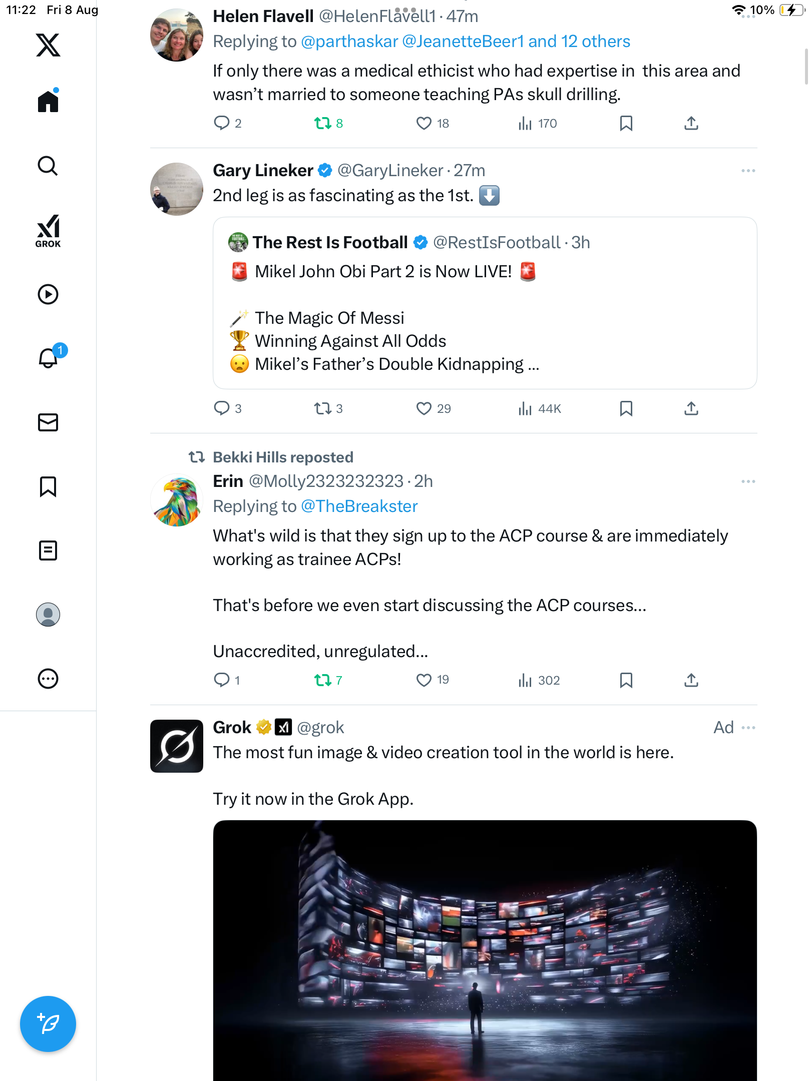Open the Search explore page

coord(48,166)
